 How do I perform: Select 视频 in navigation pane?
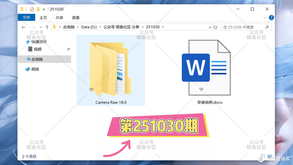point(37,49)
